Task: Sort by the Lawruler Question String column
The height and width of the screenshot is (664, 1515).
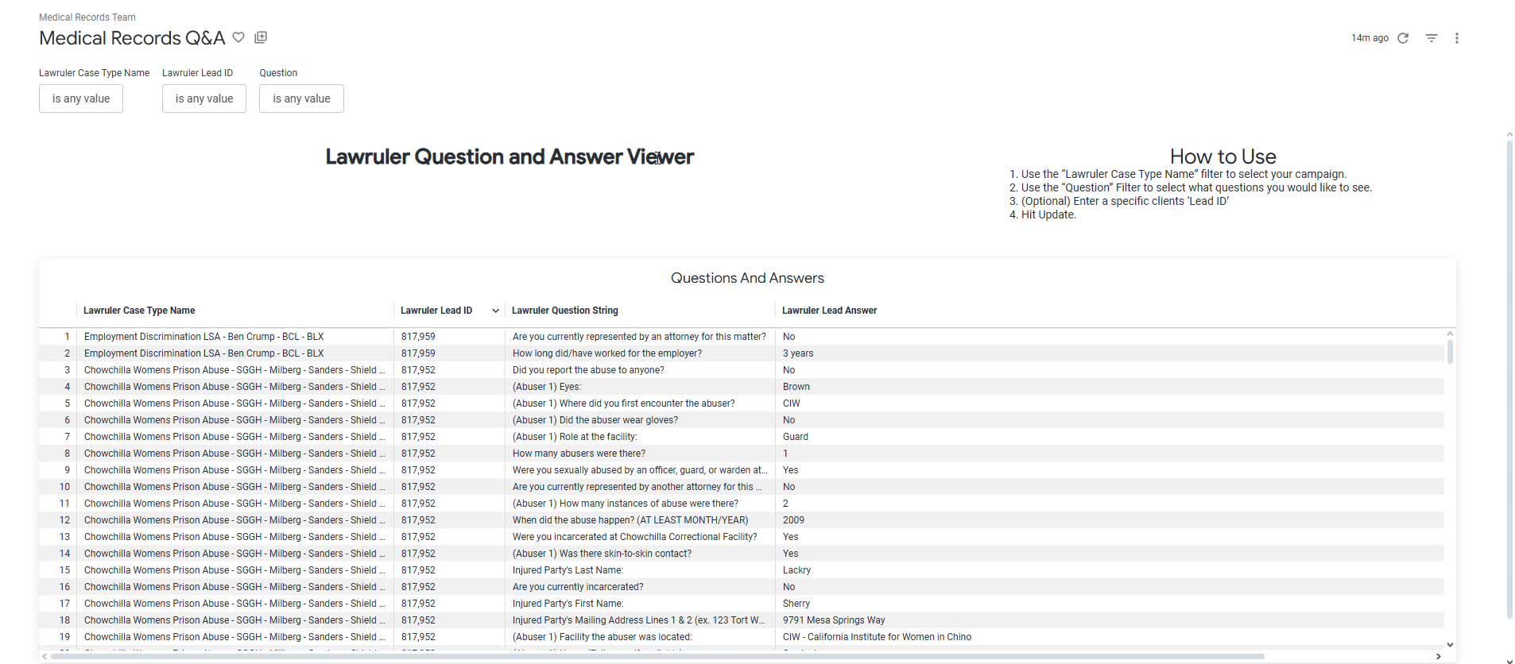Action: point(564,311)
